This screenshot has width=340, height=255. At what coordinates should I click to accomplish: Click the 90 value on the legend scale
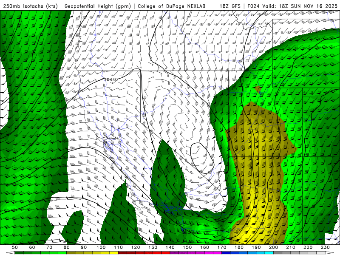pyautogui.click(x=84, y=247)
